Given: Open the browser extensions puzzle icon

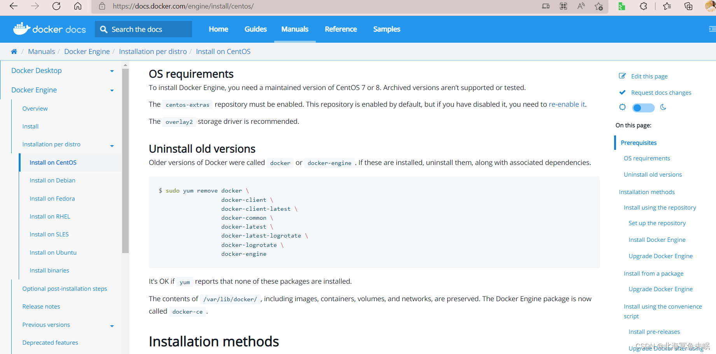Looking at the screenshot, I should pyautogui.click(x=643, y=6).
